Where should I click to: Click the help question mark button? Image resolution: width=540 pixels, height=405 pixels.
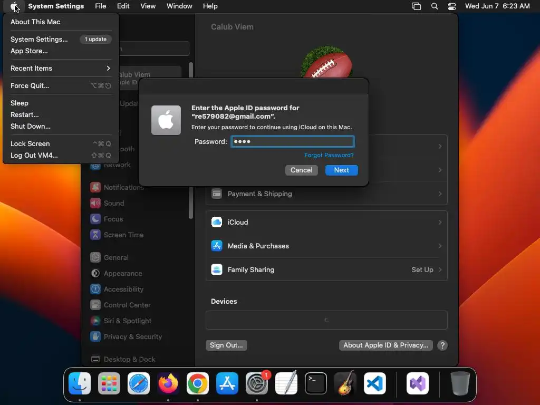click(x=442, y=345)
